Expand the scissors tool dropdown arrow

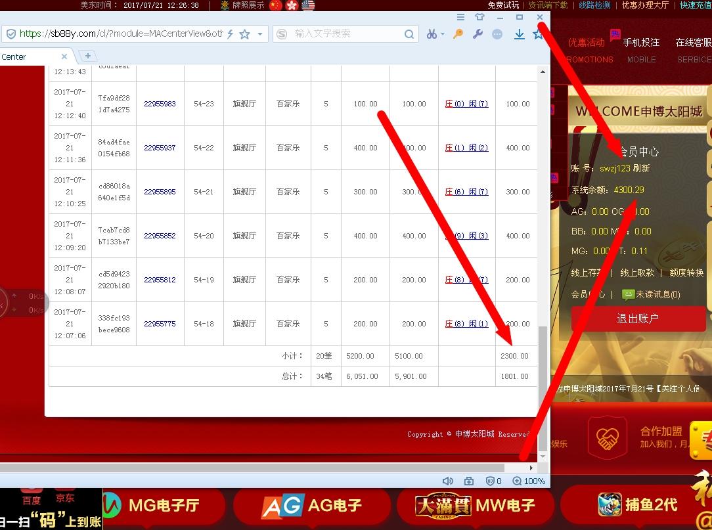coord(443,33)
